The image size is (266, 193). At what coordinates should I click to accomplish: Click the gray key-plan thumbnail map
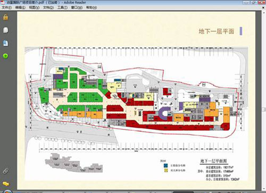point(73,163)
